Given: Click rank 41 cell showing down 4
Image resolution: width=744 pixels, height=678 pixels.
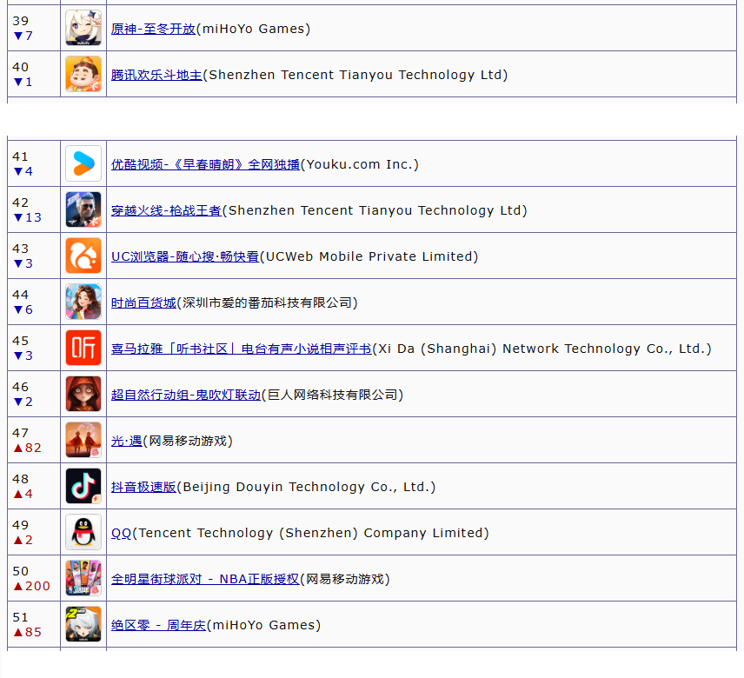Looking at the screenshot, I should pos(34,163).
